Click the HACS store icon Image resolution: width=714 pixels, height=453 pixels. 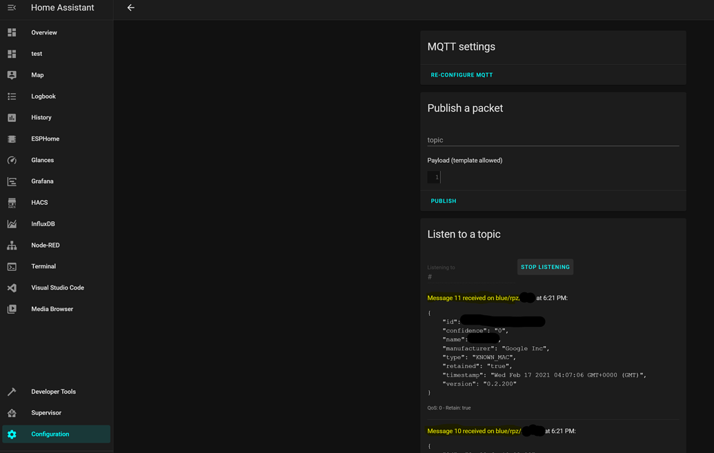pyautogui.click(x=12, y=203)
